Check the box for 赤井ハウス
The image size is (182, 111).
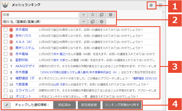click(5, 36)
